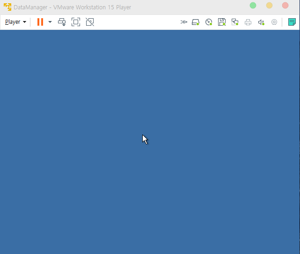Image resolution: width=300 pixels, height=254 pixels.
Task: Select the floppy drive device icon
Action: 222,22
